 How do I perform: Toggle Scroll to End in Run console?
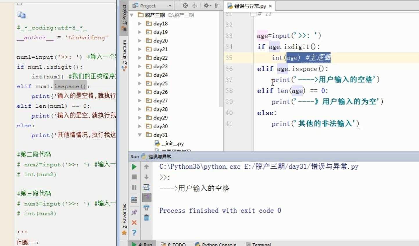coord(146,197)
